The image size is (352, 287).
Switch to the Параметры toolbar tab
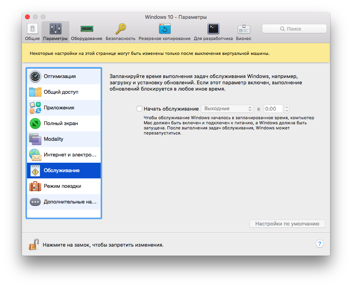(x=55, y=31)
